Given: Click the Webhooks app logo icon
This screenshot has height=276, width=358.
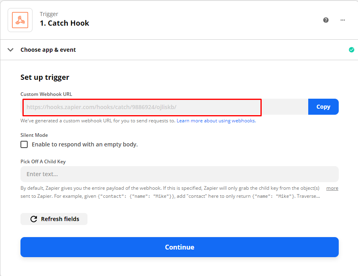Looking at the screenshot, I should tap(20, 20).
